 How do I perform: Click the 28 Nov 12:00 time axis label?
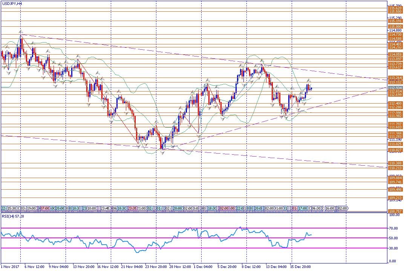tap(180, 266)
